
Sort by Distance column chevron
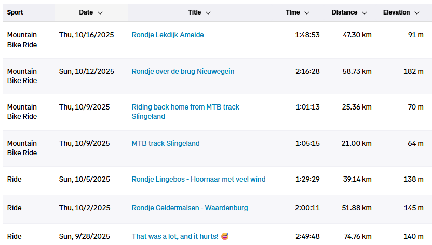pyautogui.click(x=365, y=12)
